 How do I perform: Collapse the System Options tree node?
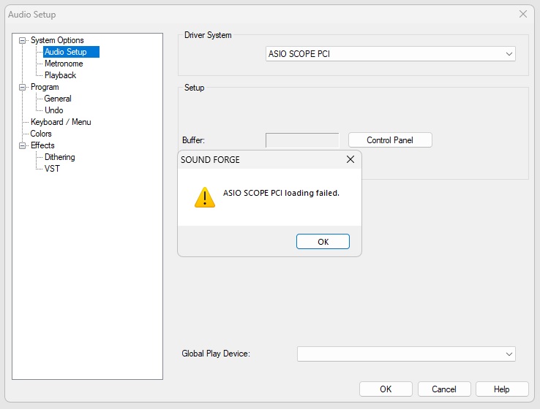click(23, 41)
